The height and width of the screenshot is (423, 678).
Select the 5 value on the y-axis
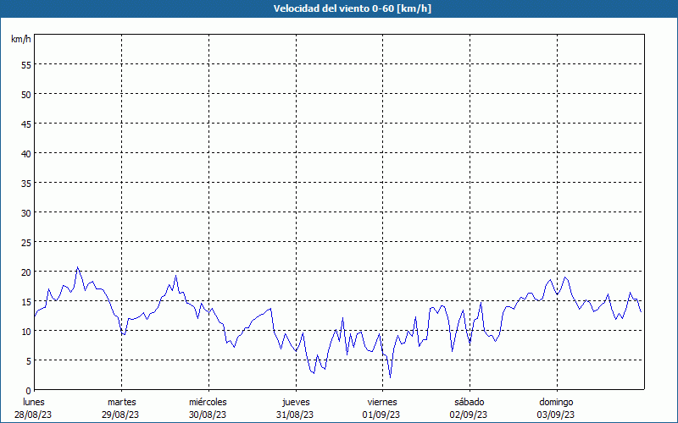(29, 361)
